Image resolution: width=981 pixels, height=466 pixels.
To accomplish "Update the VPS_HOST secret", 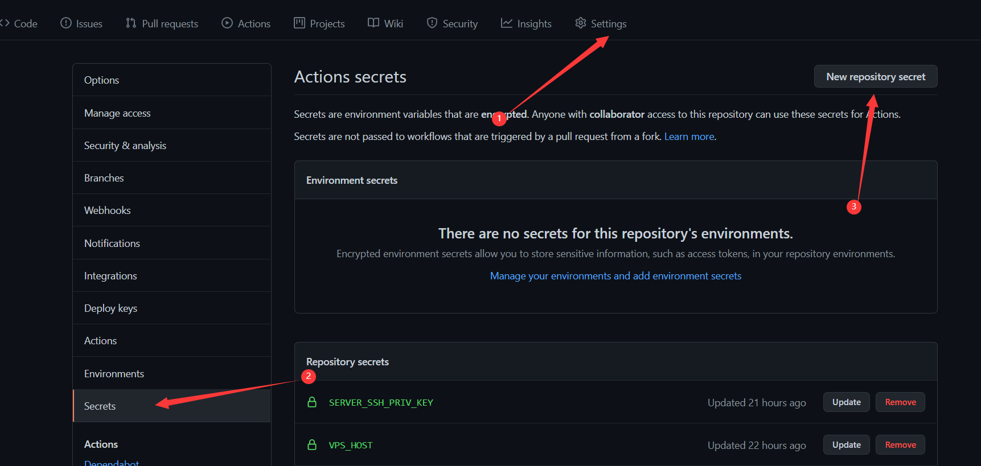I will (846, 445).
